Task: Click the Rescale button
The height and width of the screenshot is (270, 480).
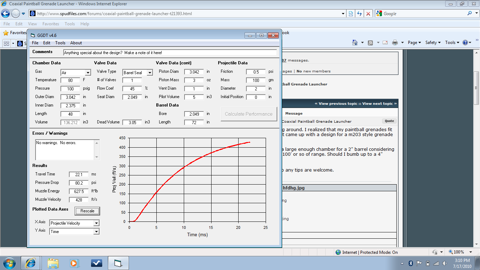Action: click(87, 211)
